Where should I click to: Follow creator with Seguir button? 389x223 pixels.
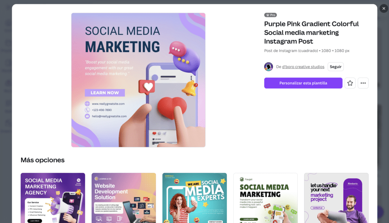[x=335, y=67]
